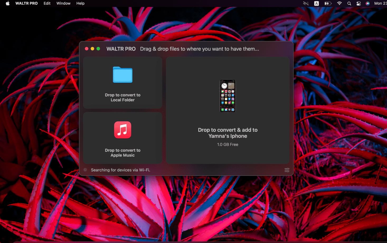Click the Apple Music app icon
This screenshot has width=387, height=243.
[x=122, y=130]
